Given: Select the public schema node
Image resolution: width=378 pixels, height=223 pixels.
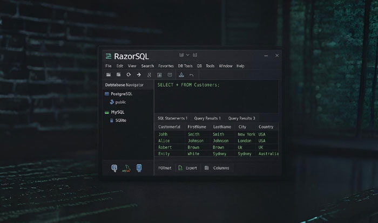Looking at the screenshot, I should [120, 102].
